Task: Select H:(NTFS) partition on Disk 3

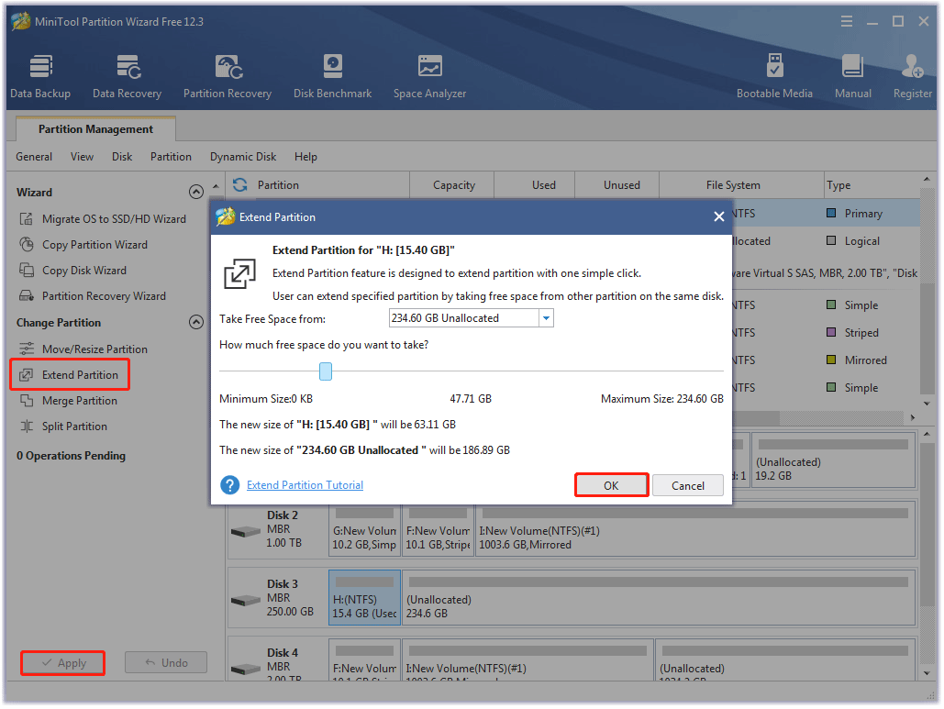Action: (x=365, y=598)
